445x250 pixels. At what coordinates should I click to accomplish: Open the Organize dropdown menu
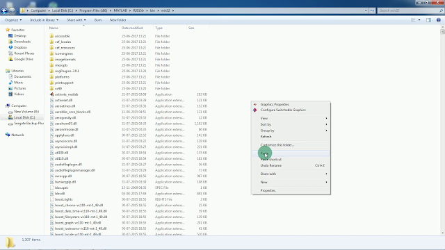click(13, 20)
